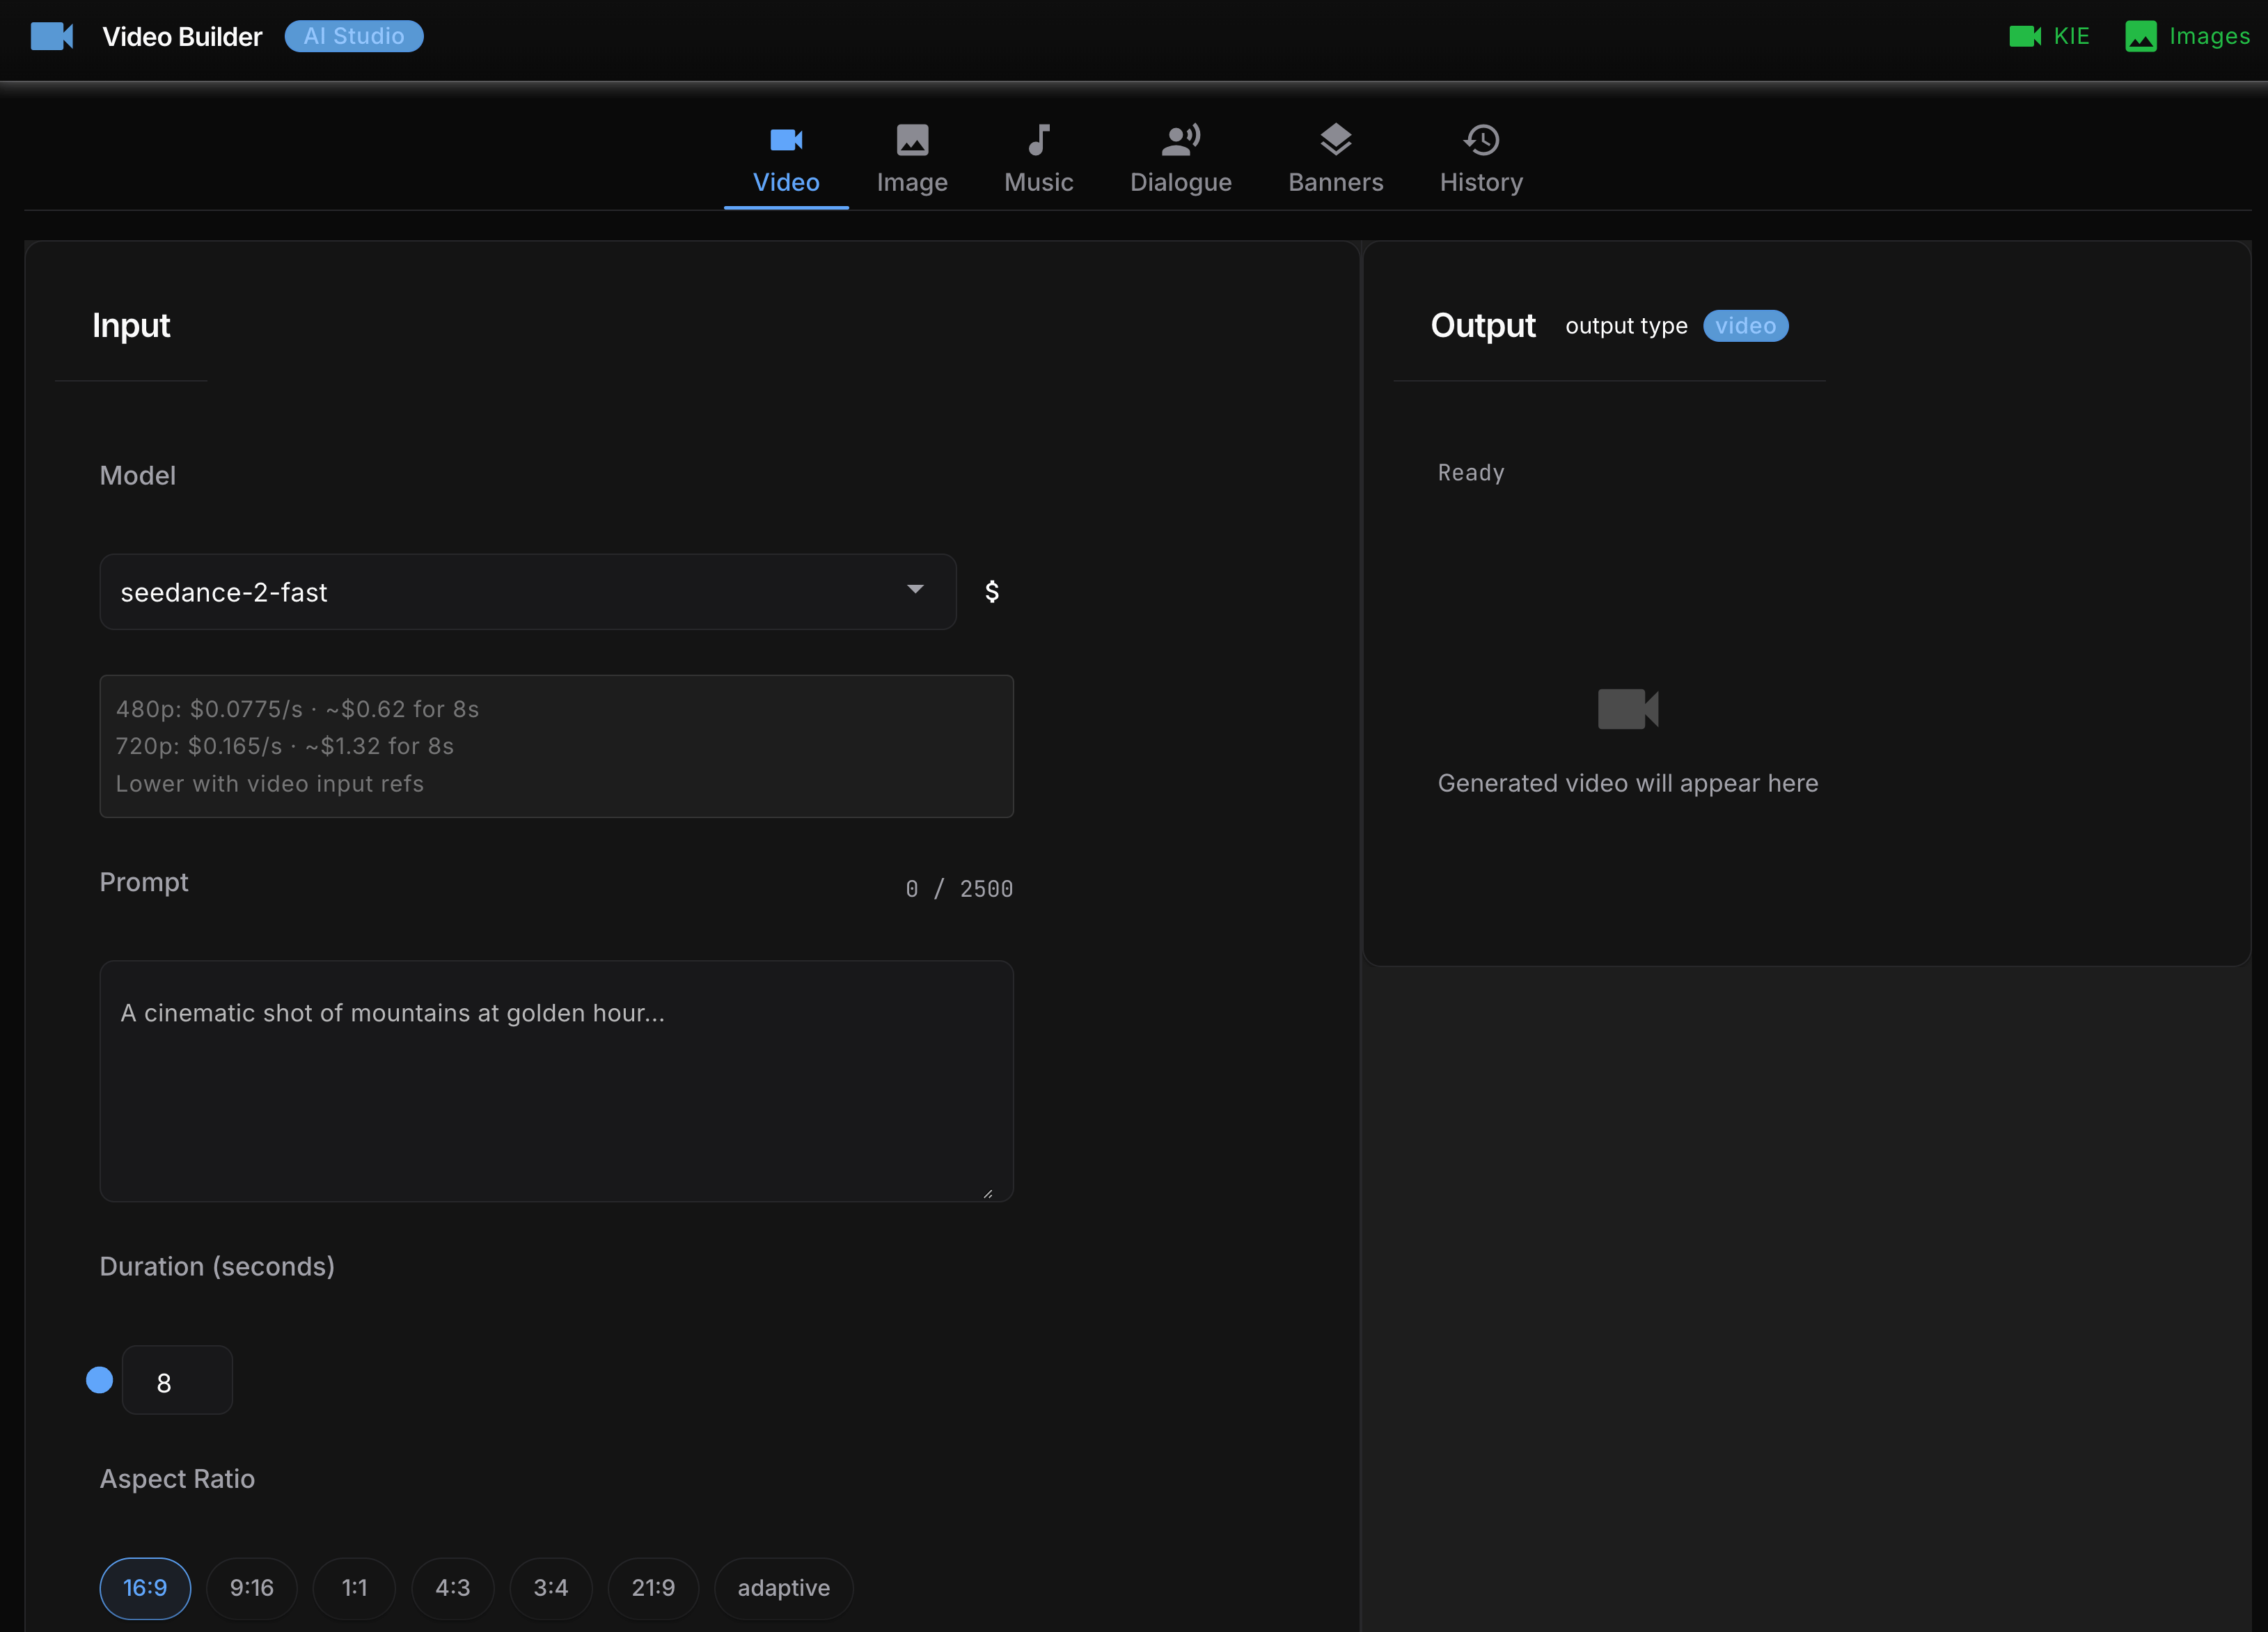The height and width of the screenshot is (1632, 2268).
Task: Click the Image tab picture icon
Action: coord(911,140)
